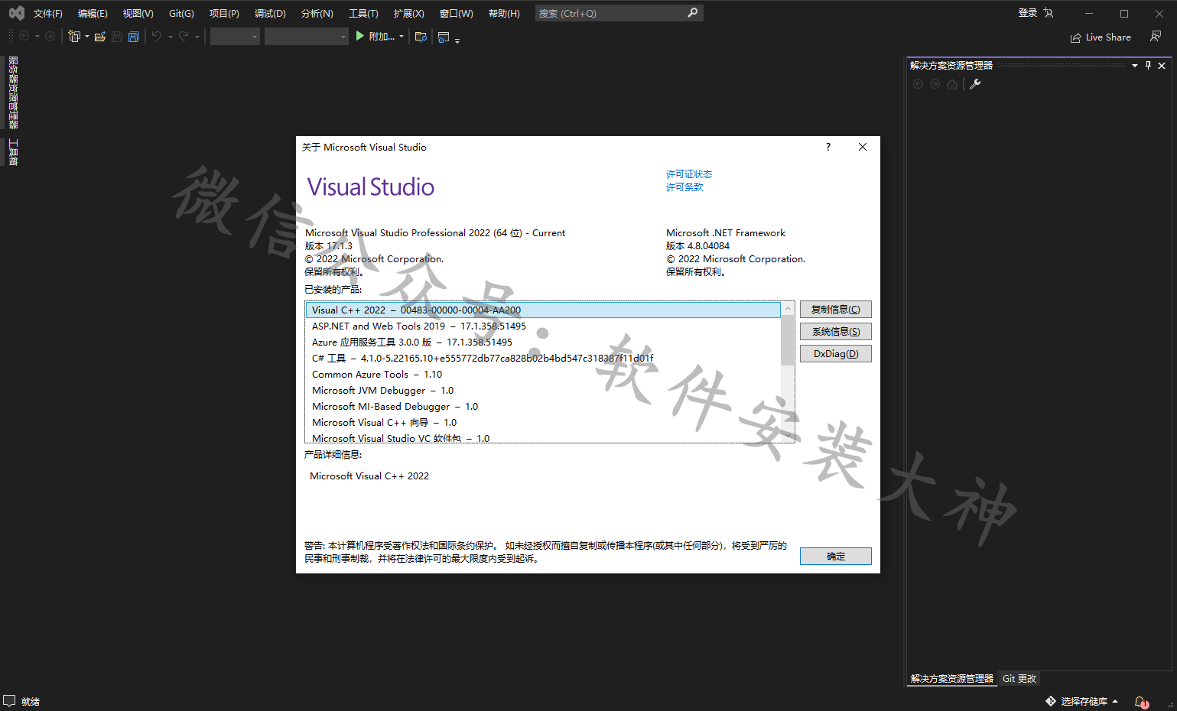Select the Common Azure Tools row

coord(542,375)
